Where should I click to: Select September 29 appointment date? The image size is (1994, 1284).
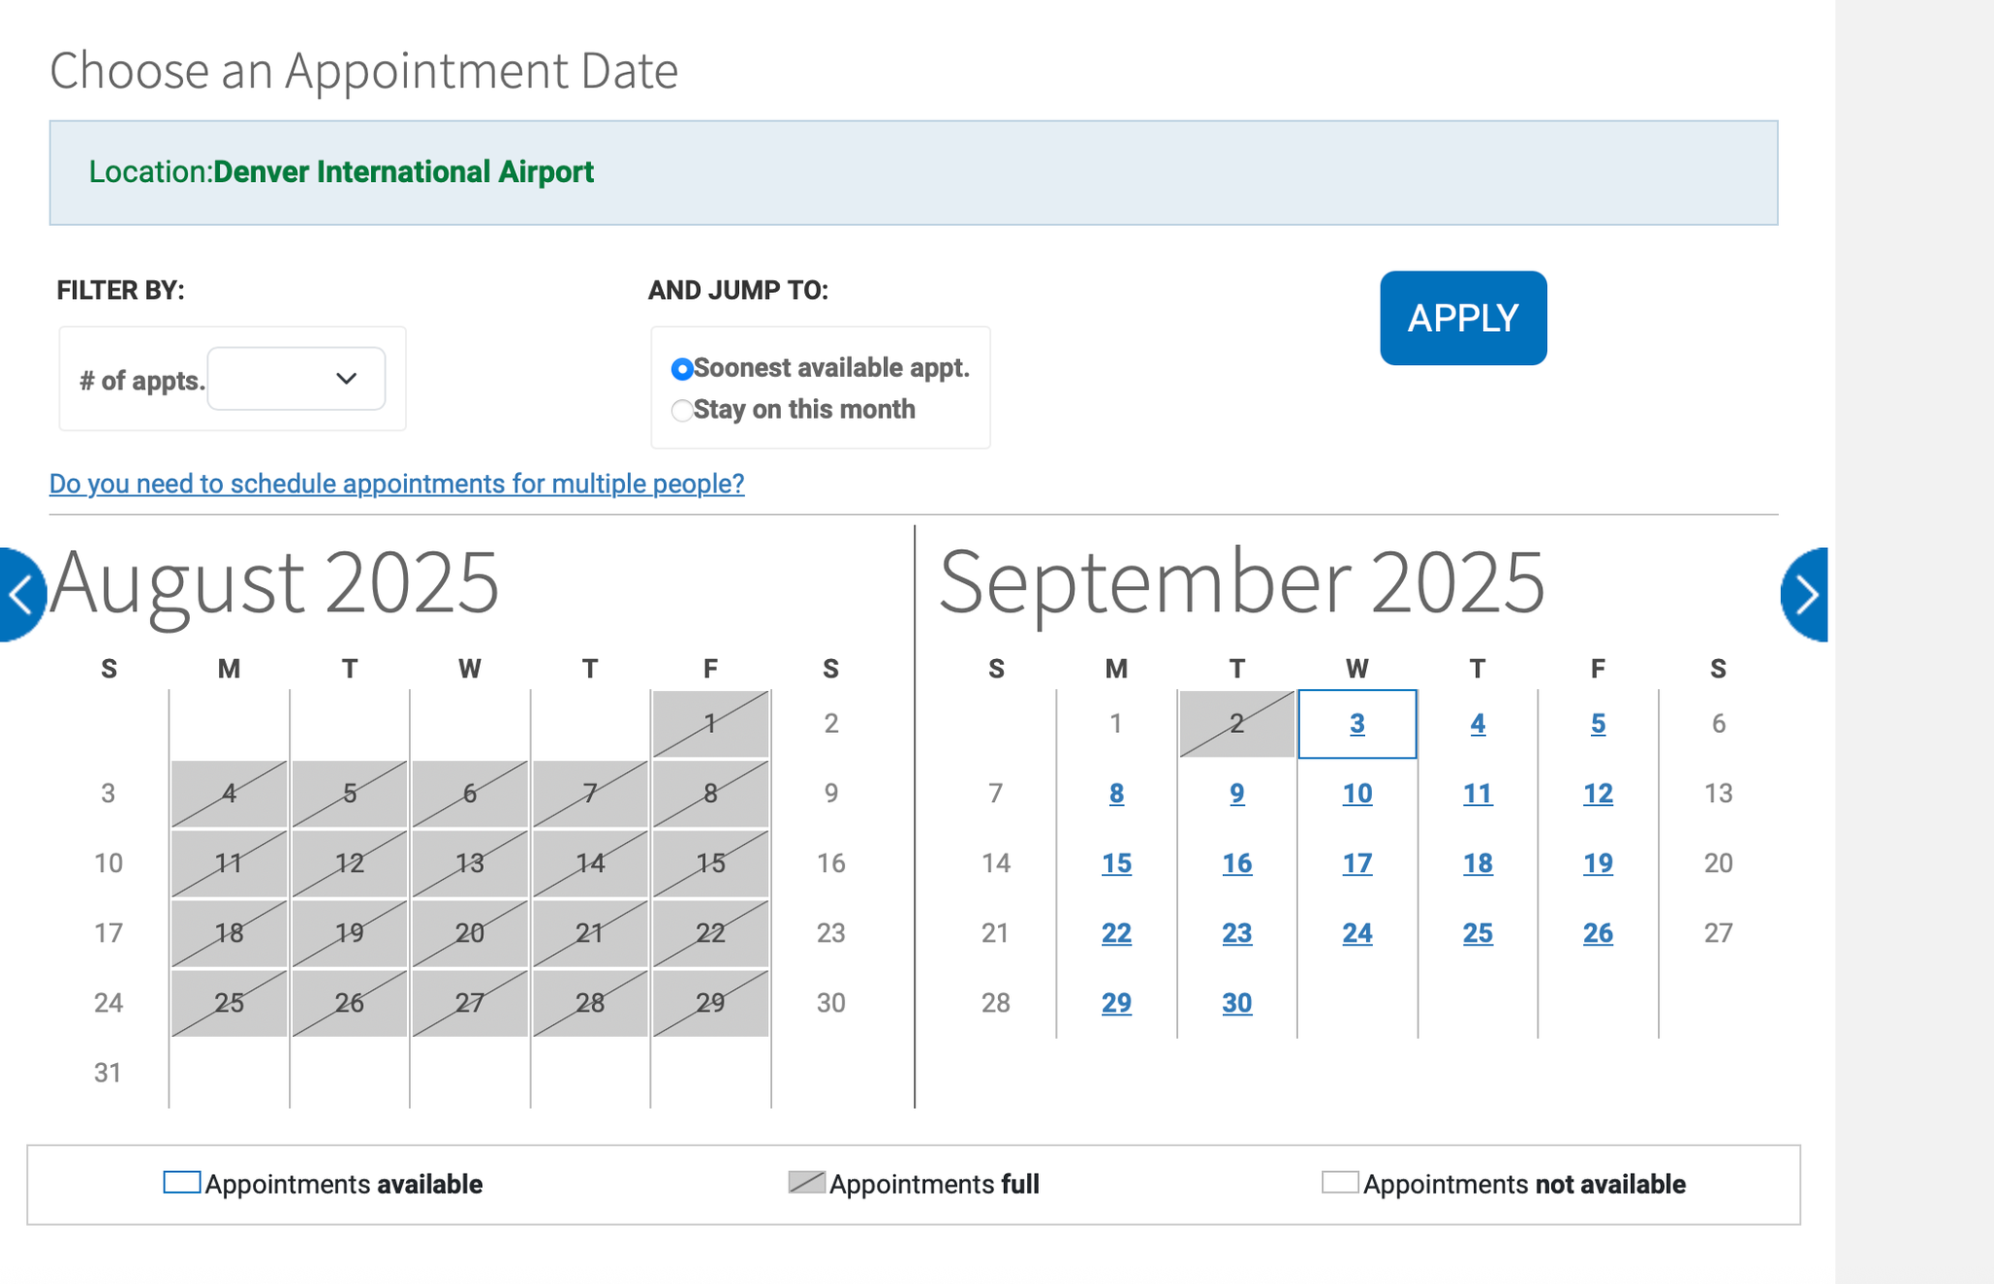click(1117, 1002)
